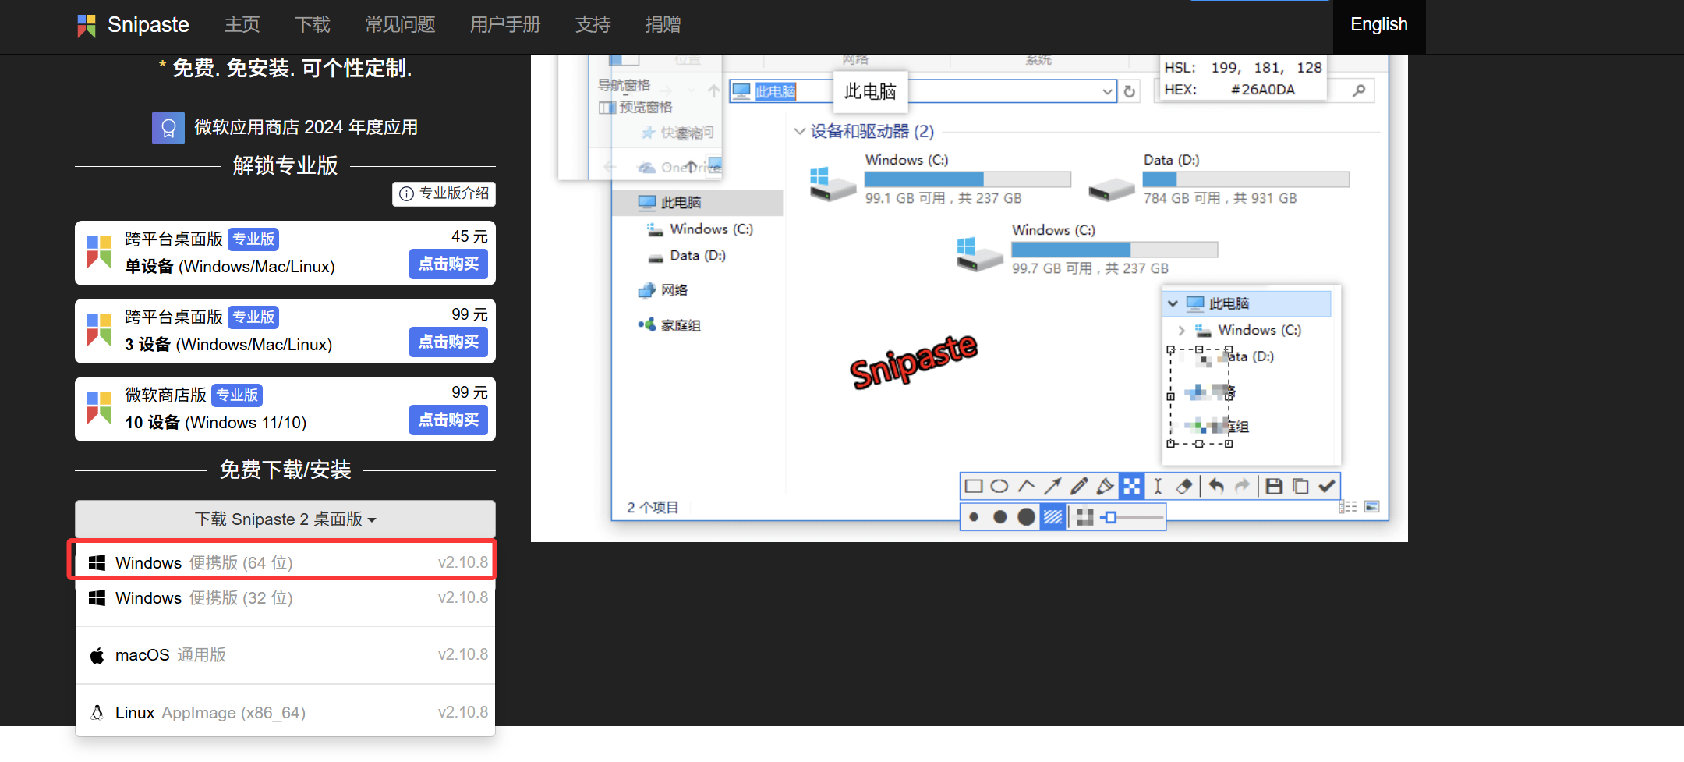
Task: Click the magnifier search icon in the explorer
Action: 1359,90
